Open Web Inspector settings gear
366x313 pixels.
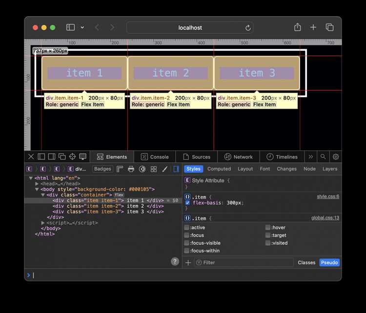point(336,156)
